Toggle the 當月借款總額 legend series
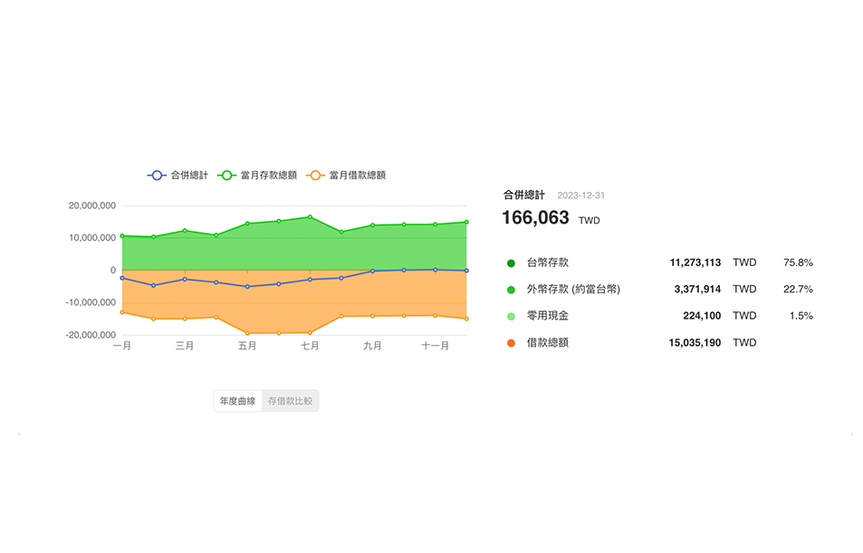Viewport: 863px width, 553px height. click(346, 176)
